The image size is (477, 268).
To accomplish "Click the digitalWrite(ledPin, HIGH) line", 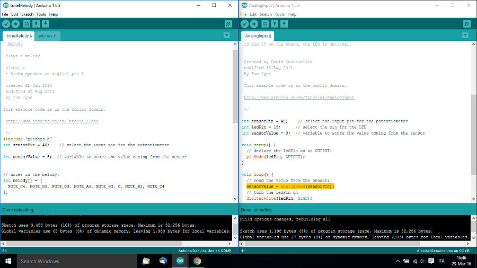I will [x=279, y=198].
